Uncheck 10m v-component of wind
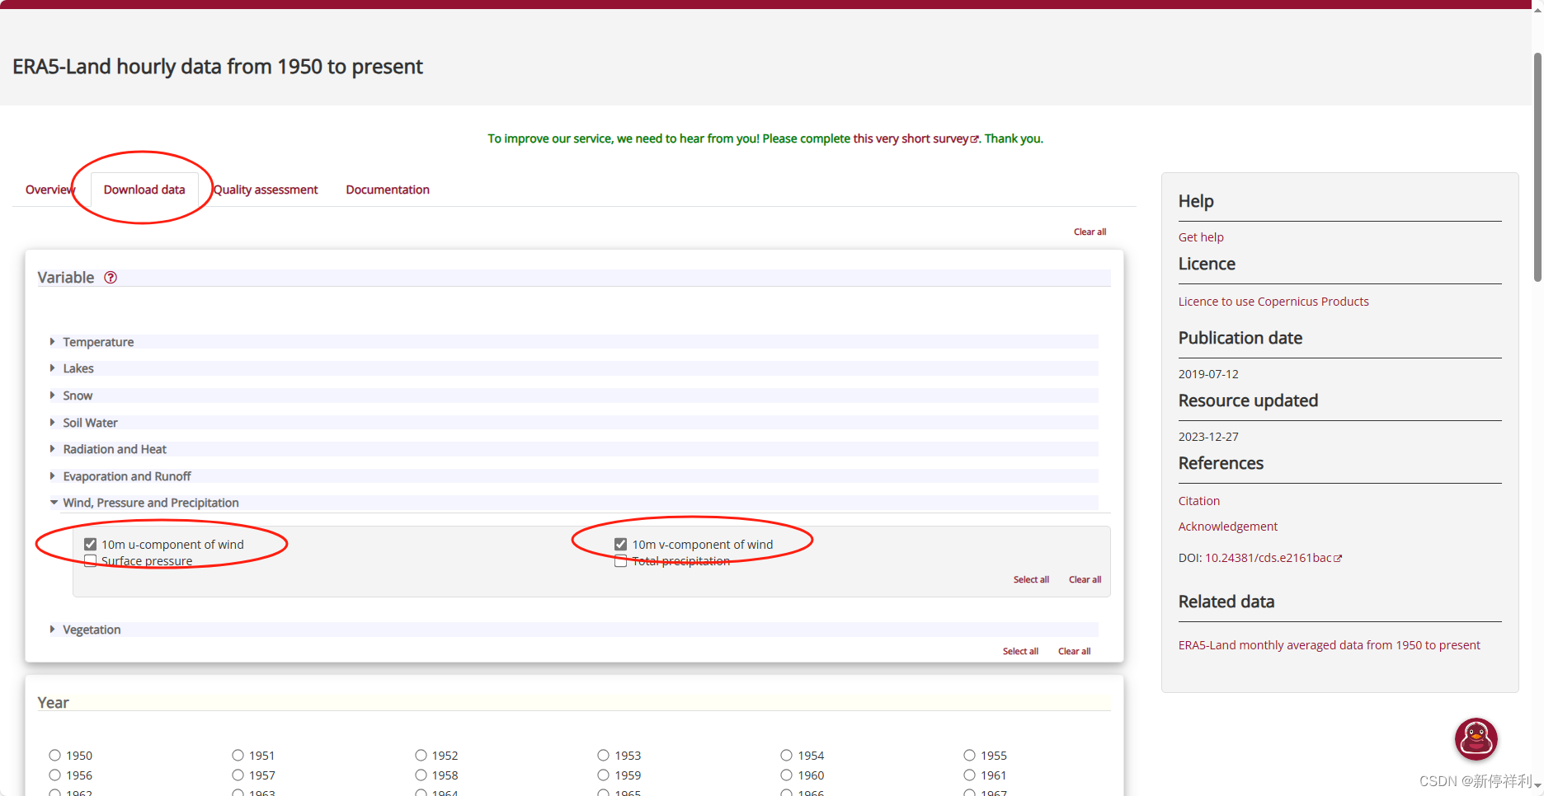 [x=621, y=545]
